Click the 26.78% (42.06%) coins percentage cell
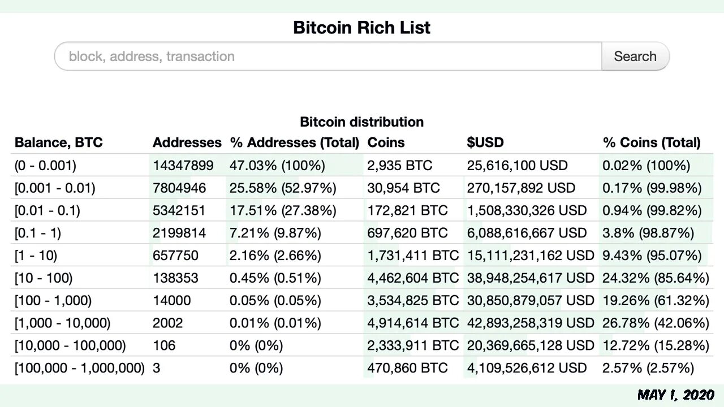The width and height of the screenshot is (724, 407). click(x=656, y=323)
